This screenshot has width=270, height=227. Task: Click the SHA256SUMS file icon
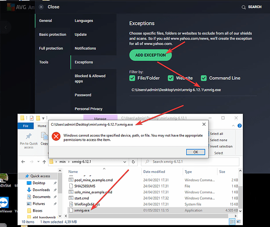[71, 186]
